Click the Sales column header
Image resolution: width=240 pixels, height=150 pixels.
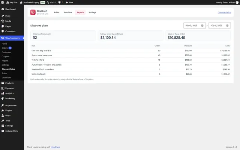coord(228,46)
